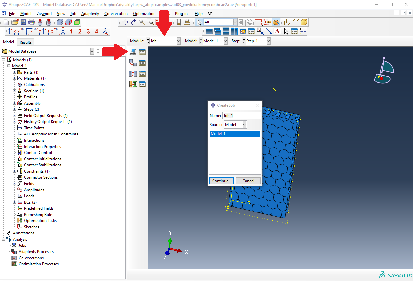
Task: Toggle shaded render style
Action: tap(304, 22)
